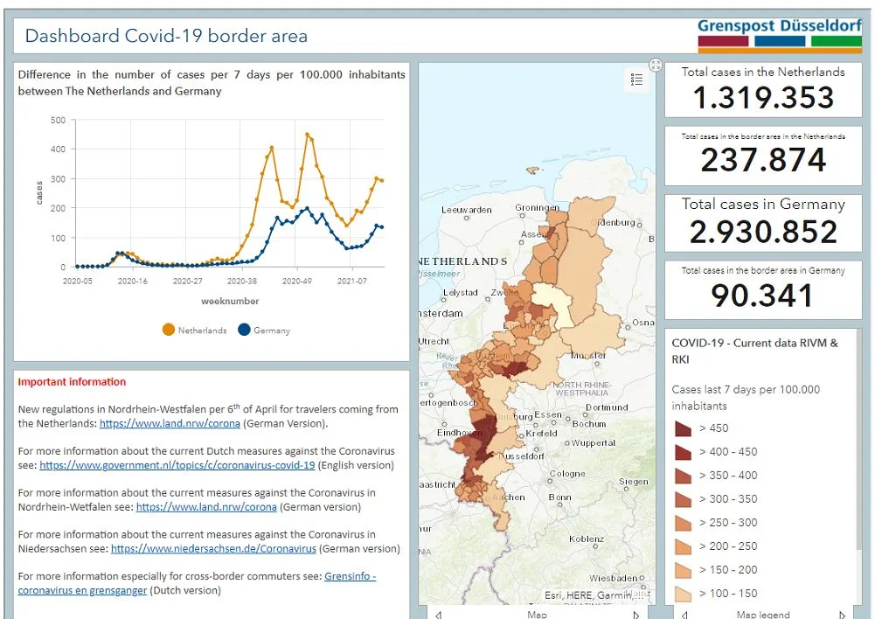This screenshot has width=875, height=619.
Task: Open the map legend list icon
Action: [x=637, y=79]
